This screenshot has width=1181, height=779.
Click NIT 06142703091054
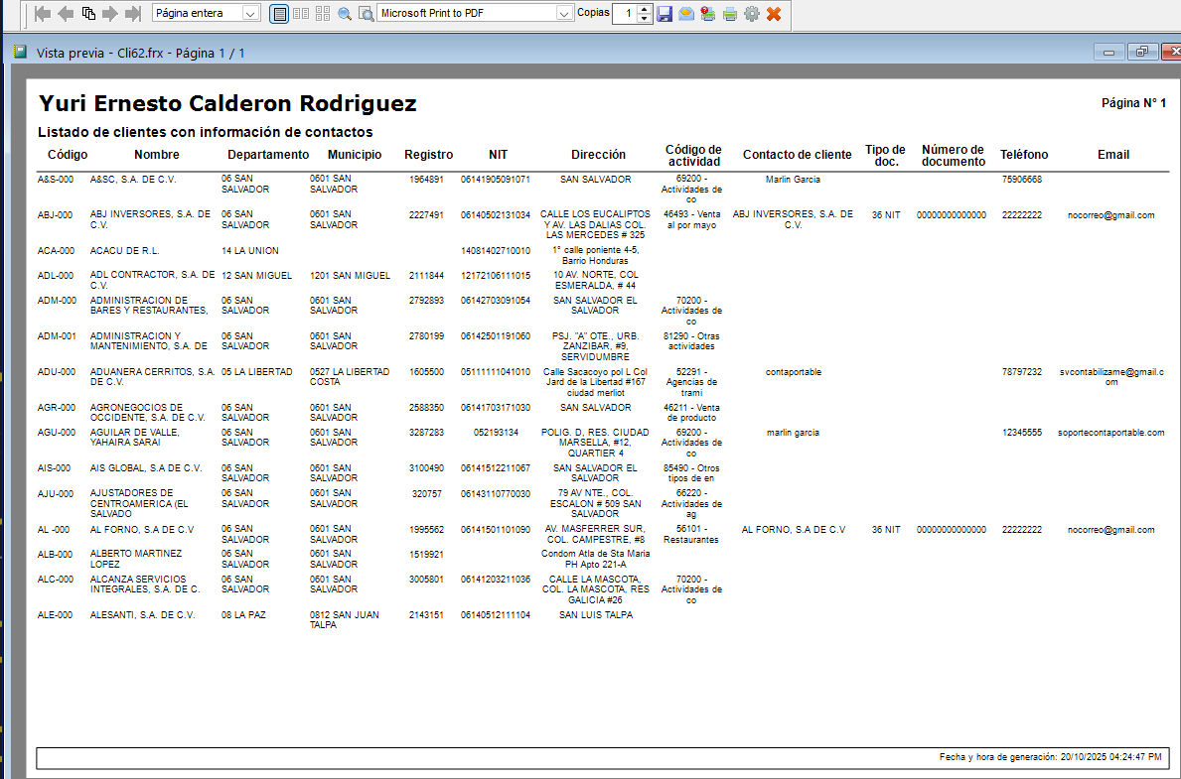point(496,301)
